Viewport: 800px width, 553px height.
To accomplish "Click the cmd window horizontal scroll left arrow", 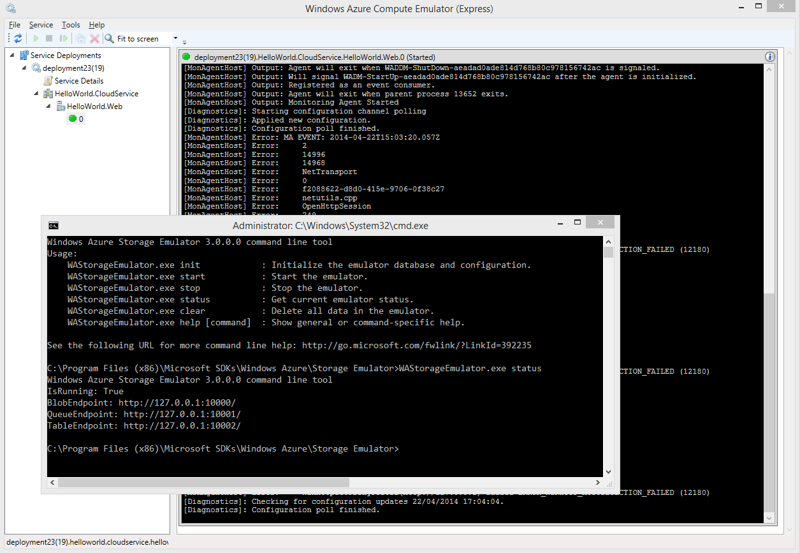I will click(x=52, y=483).
